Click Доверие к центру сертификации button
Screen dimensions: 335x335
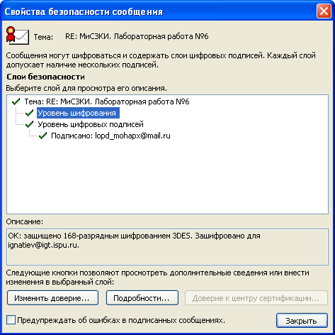pos(256,298)
